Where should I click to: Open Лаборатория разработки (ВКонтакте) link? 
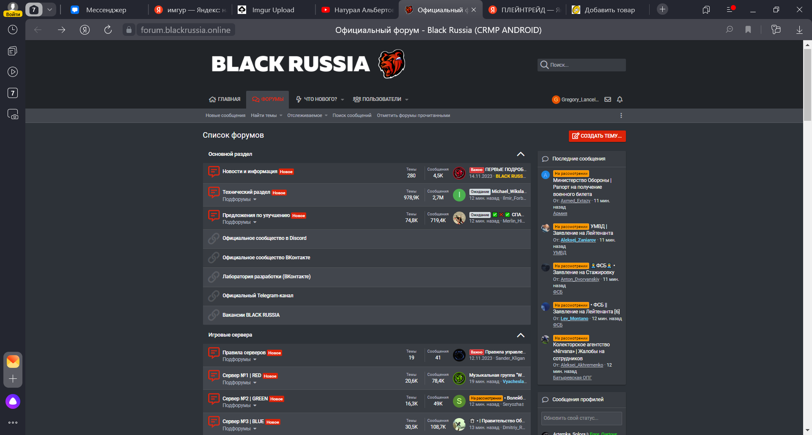tap(266, 277)
